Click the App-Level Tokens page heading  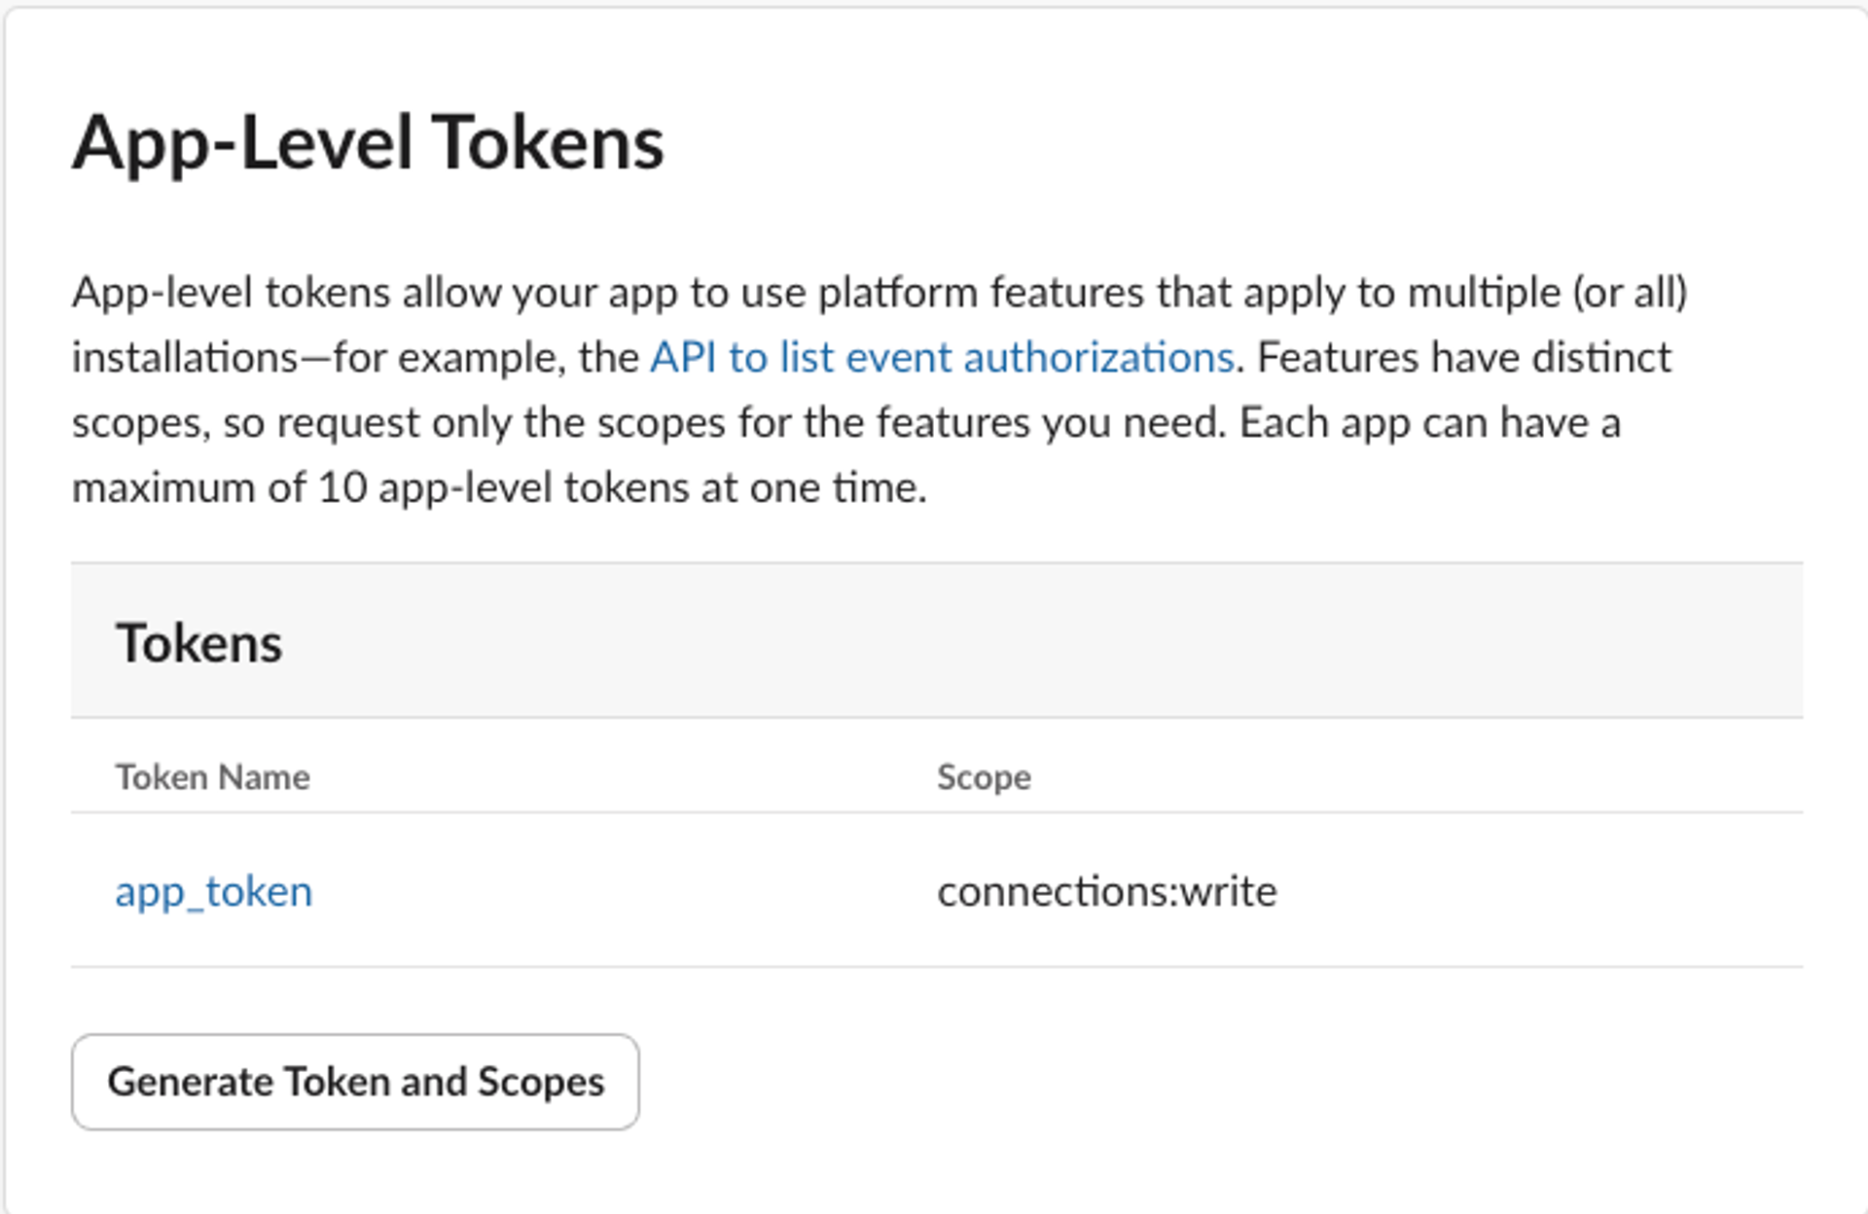(x=368, y=143)
